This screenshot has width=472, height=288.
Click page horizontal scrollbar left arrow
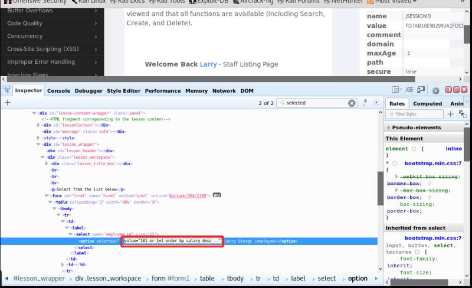4,79
